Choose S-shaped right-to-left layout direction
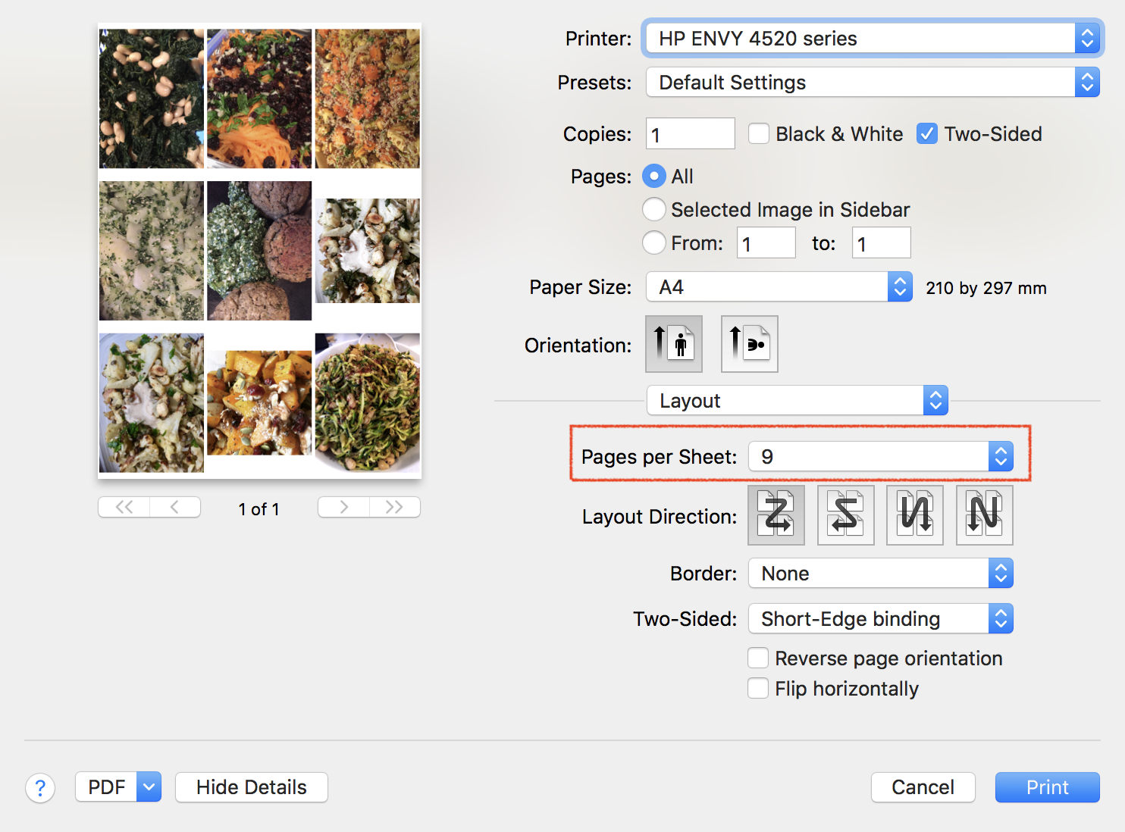The height and width of the screenshot is (832, 1125). tap(846, 515)
